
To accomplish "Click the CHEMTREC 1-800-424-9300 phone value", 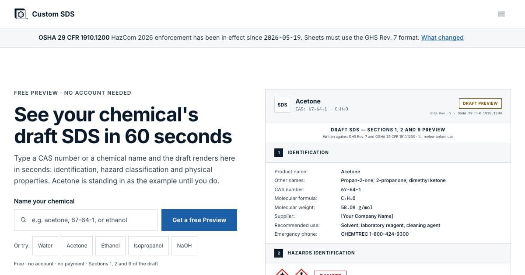I will point(374,234).
